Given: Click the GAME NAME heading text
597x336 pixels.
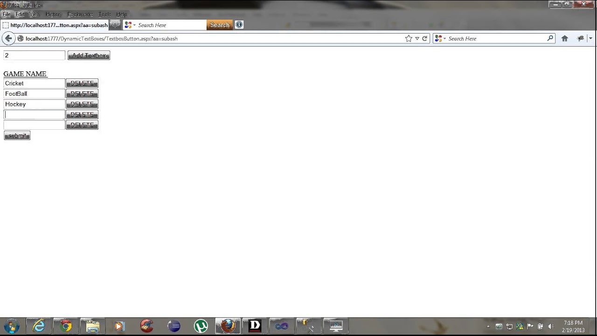Looking at the screenshot, I should point(25,74).
